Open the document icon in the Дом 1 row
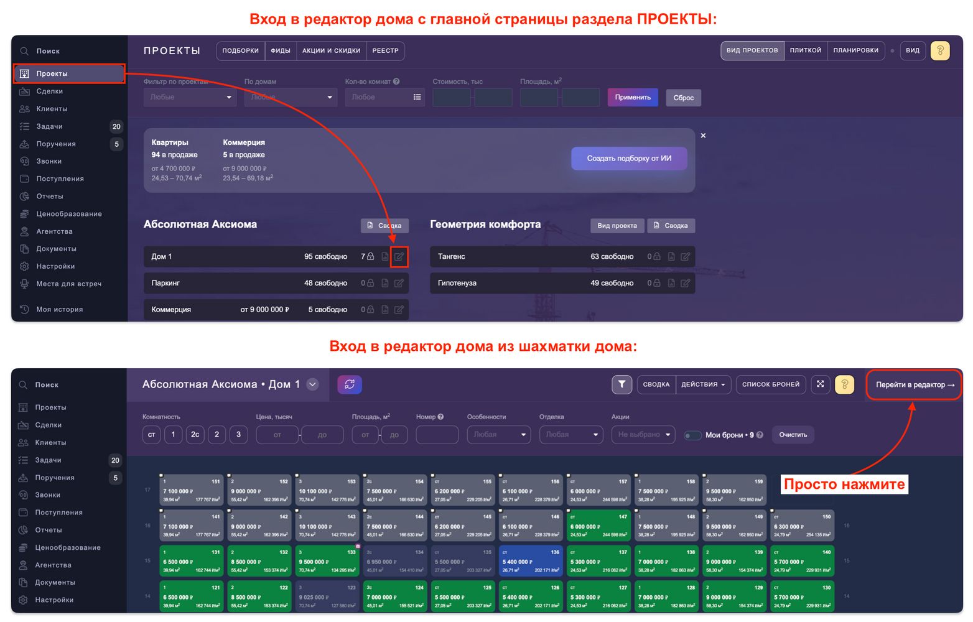Image resolution: width=973 pixels, height=622 pixels. pyautogui.click(x=385, y=256)
